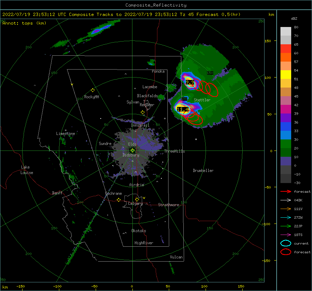Click the red dBZ swatch below 65

[286, 49]
